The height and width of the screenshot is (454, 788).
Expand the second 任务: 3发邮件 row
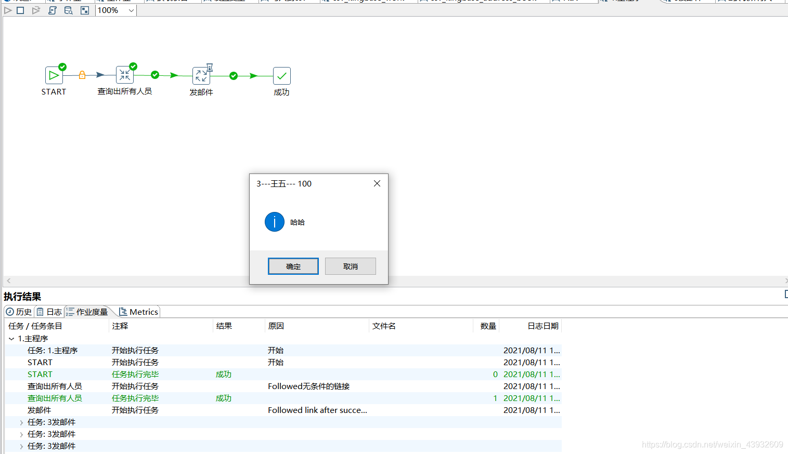(21, 434)
